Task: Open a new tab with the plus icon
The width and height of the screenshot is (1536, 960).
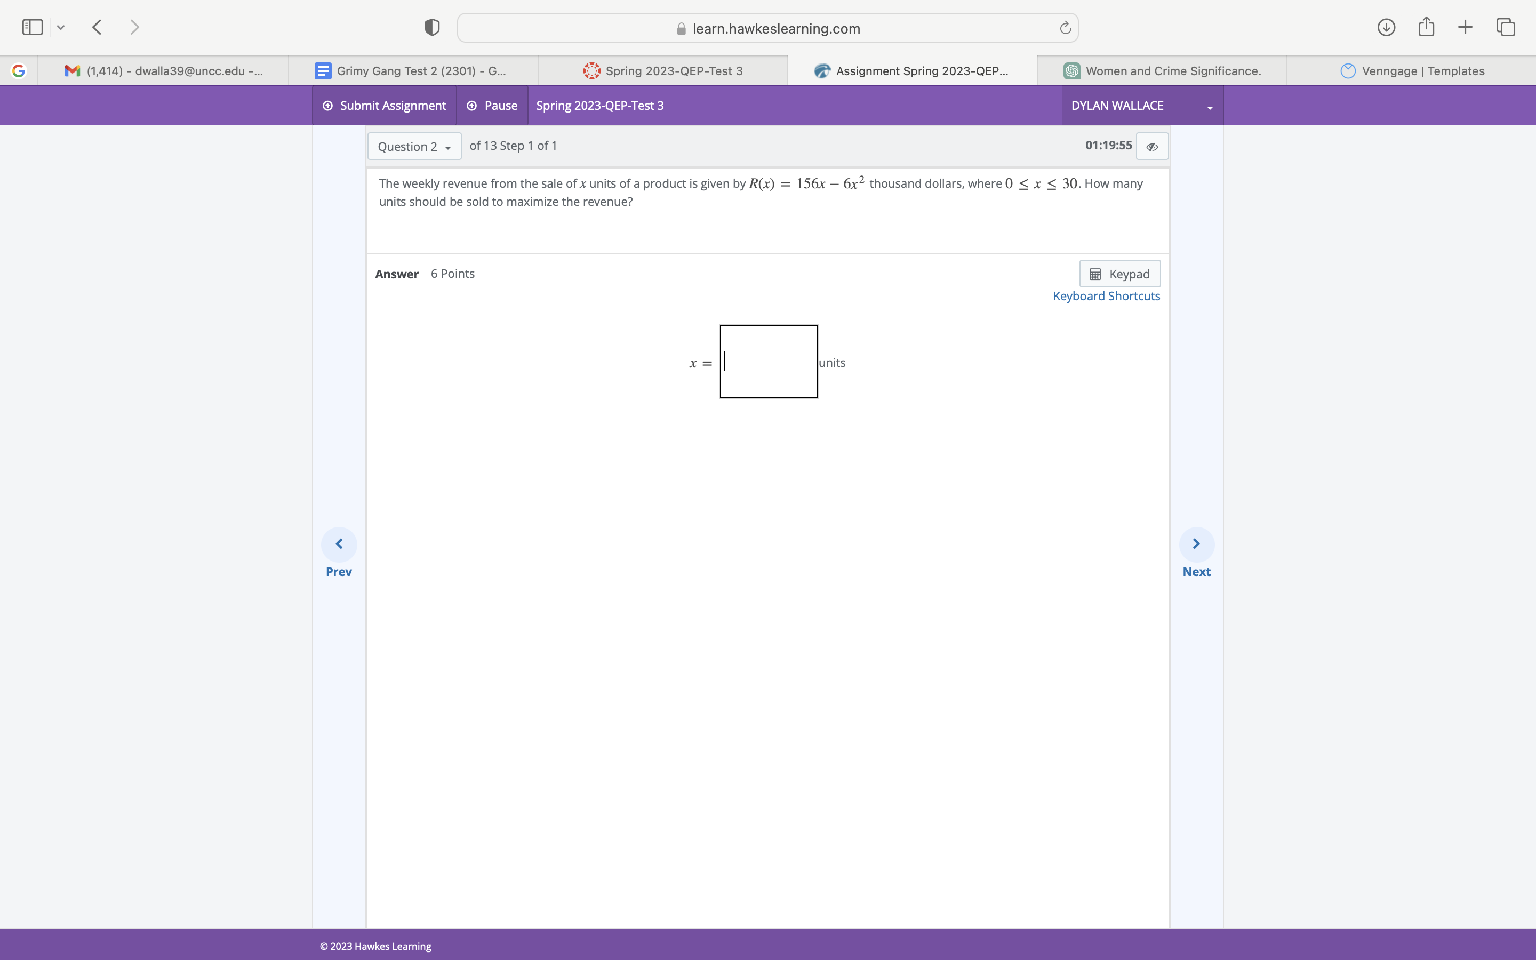Action: tap(1465, 27)
